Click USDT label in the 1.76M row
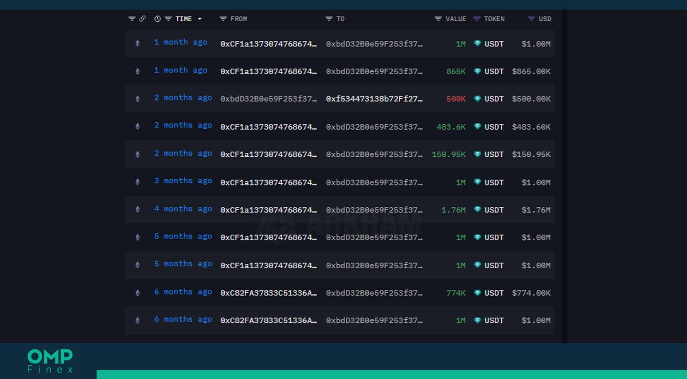 click(x=494, y=210)
